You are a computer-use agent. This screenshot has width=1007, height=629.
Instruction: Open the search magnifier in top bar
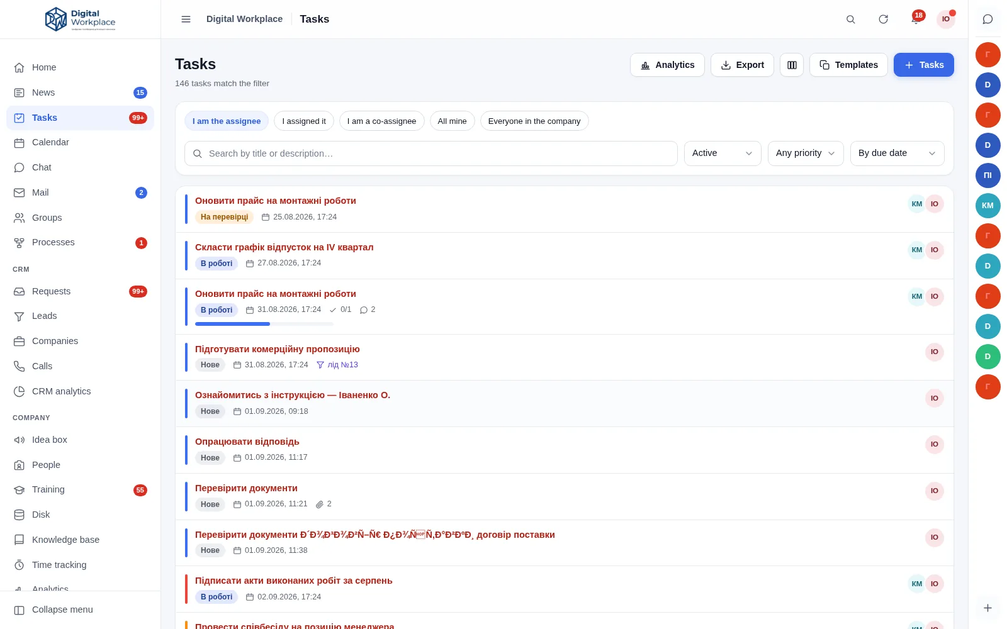coord(851,19)
